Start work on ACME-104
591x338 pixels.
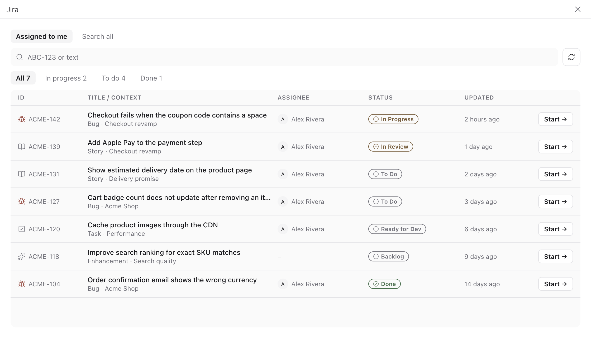555,284
